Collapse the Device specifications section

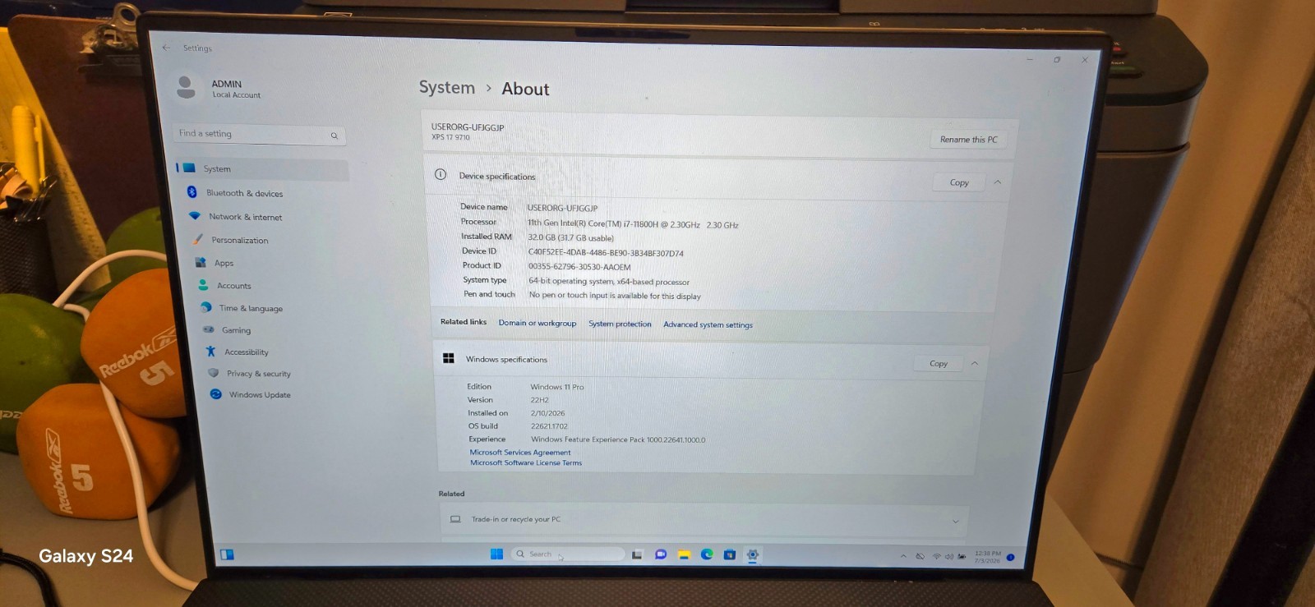pyautogui.click(x=997, y=182)
